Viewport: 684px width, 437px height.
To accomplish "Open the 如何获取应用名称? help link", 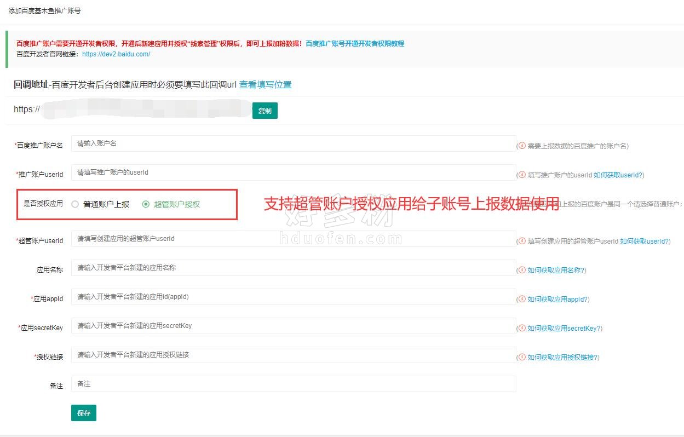I will point(556,271).
